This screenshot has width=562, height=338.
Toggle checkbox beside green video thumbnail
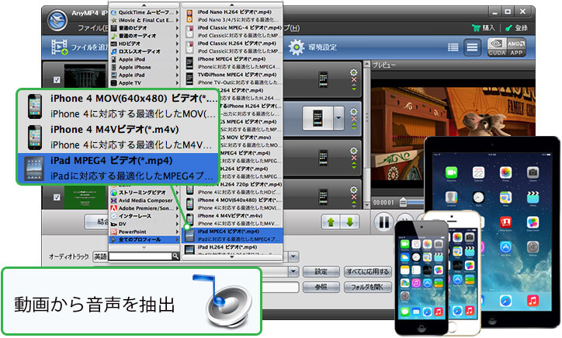coord(57,197)
